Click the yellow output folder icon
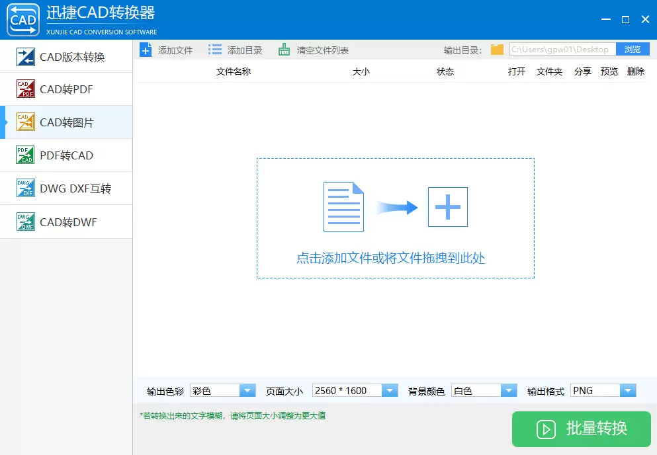 497,50
